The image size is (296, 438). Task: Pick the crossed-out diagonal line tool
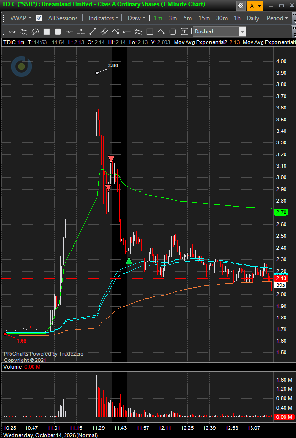[104, 32]
